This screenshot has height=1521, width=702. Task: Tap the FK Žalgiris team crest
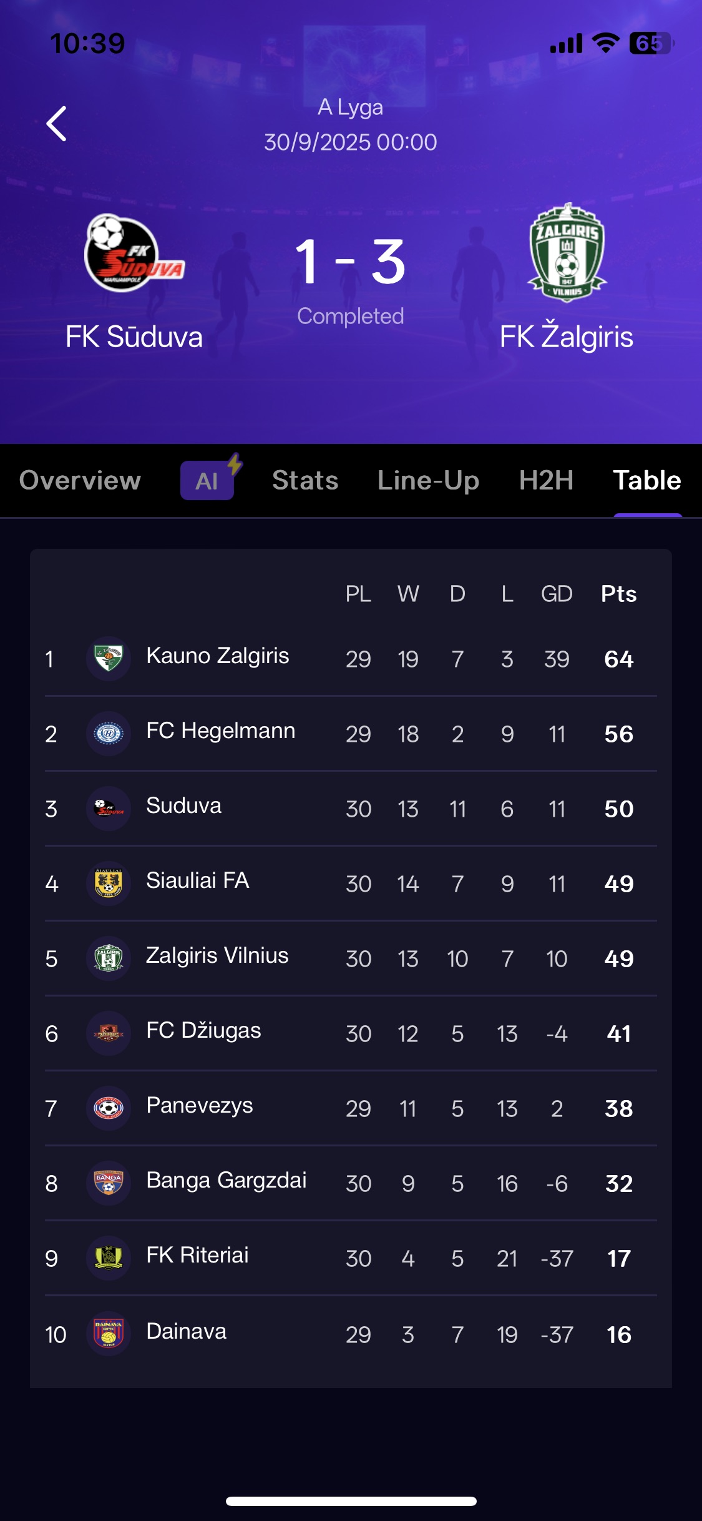pyautogui.click(x=567, y=253)
